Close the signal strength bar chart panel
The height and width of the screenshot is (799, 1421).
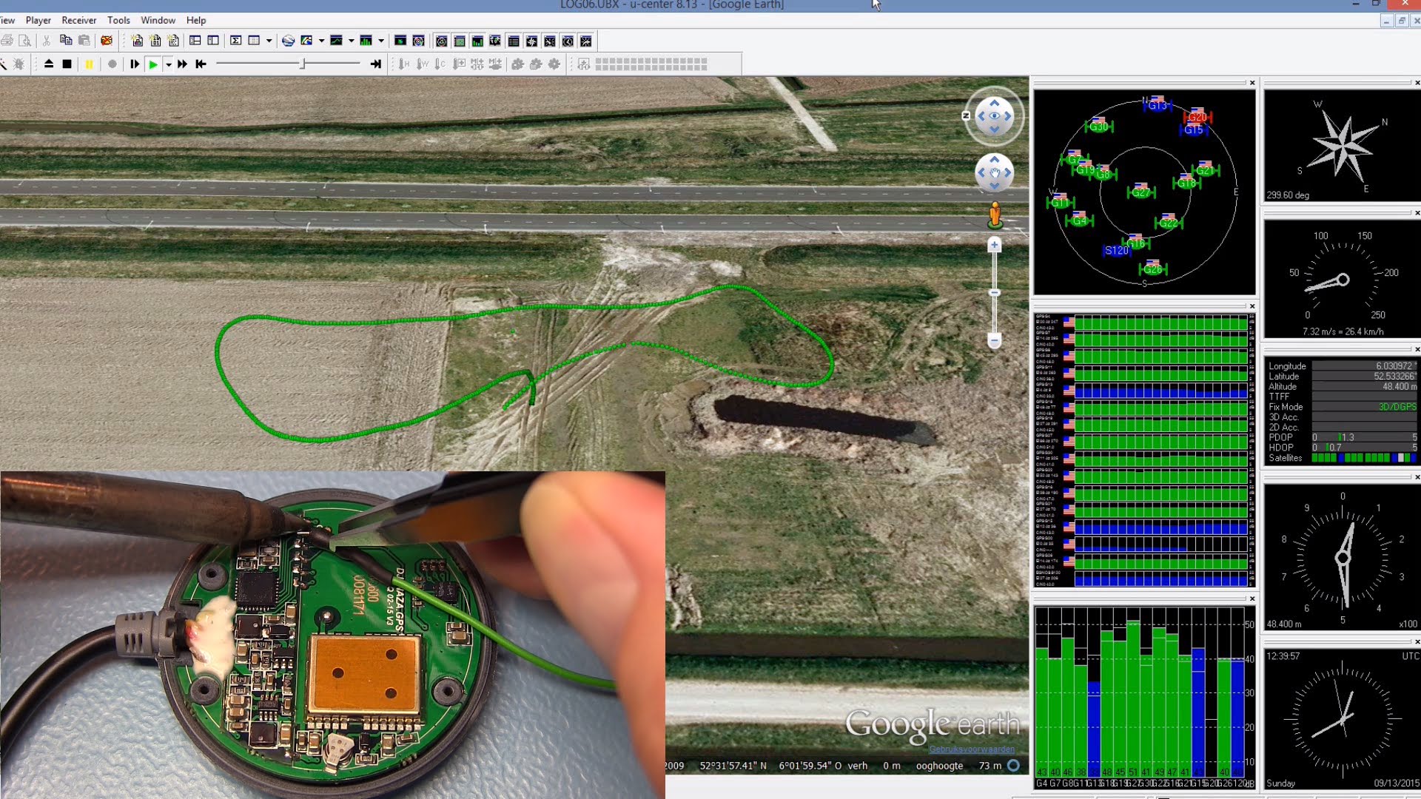1252,598
